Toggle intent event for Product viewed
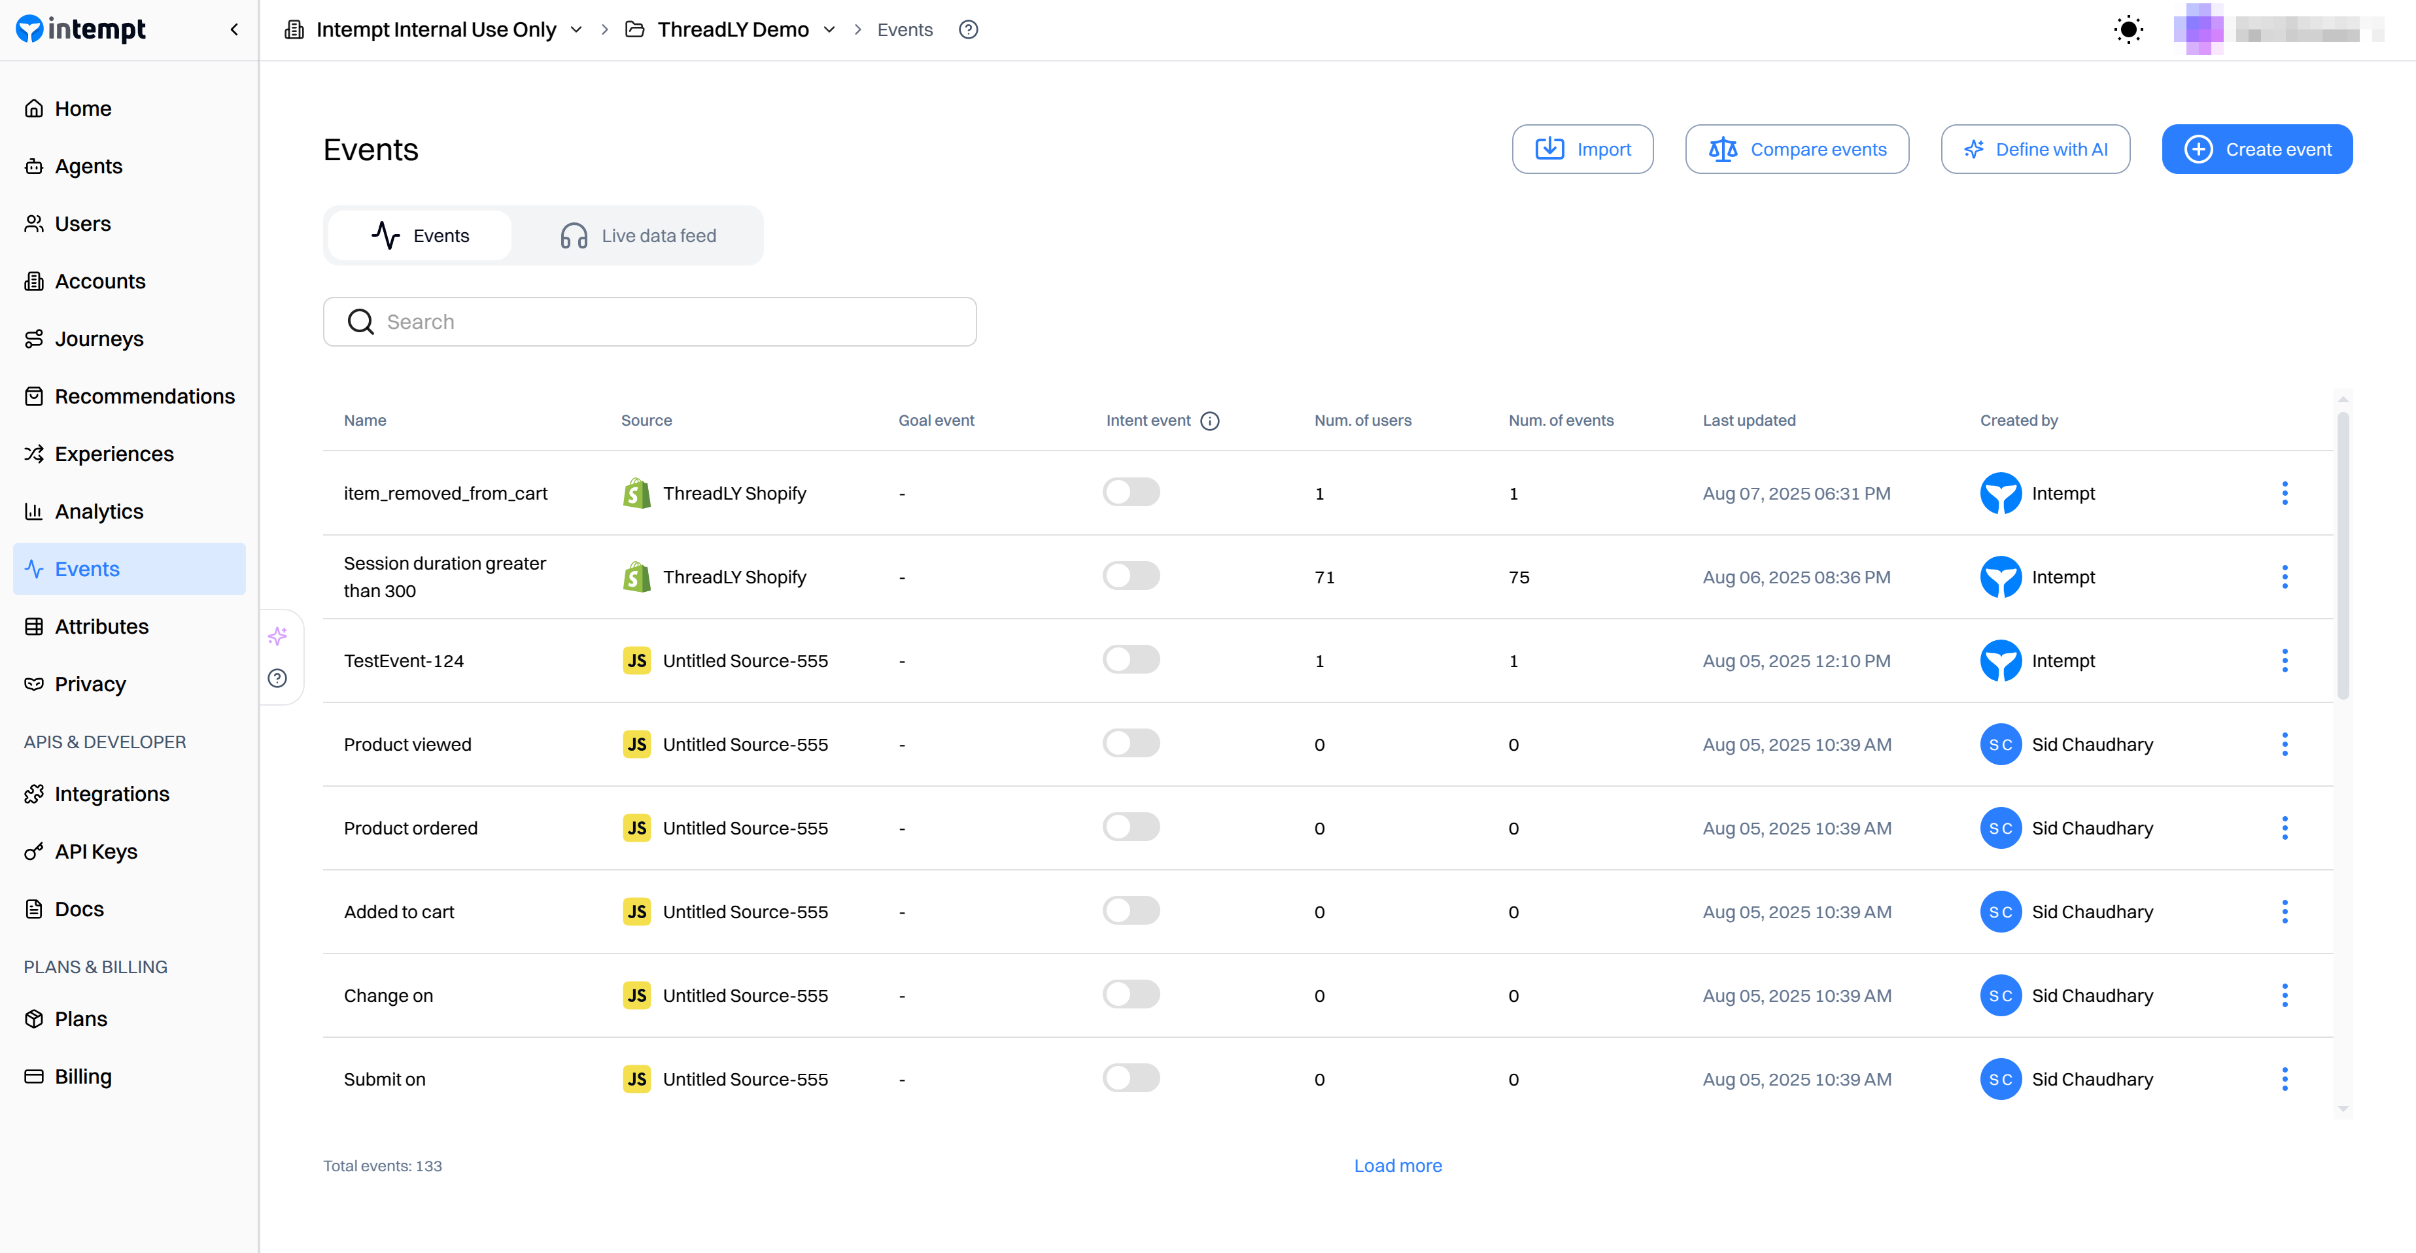Image resolution: width=2416 pixels, height=1253 pixels. point(1131,744)
